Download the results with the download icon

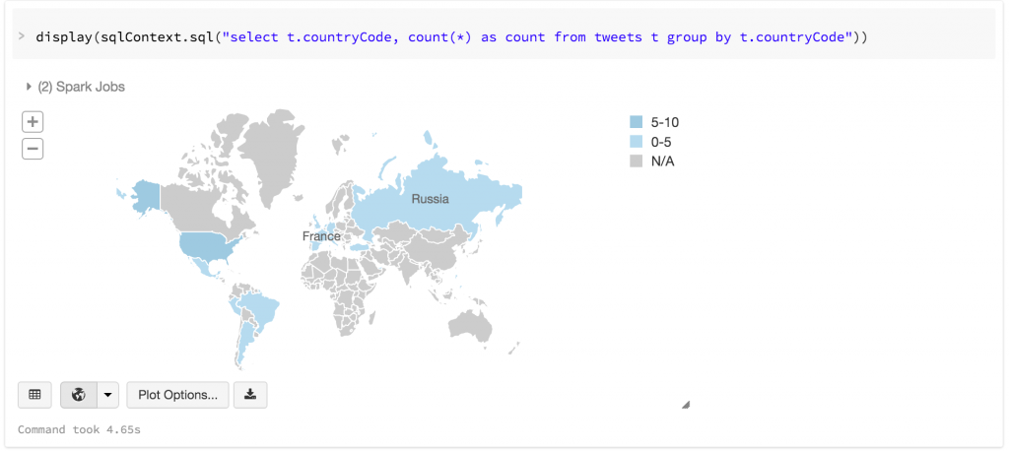(x=250, y=395)
